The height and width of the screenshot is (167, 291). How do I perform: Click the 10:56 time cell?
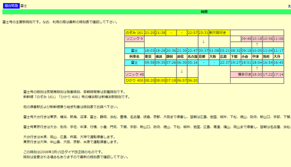coord(268,39)
